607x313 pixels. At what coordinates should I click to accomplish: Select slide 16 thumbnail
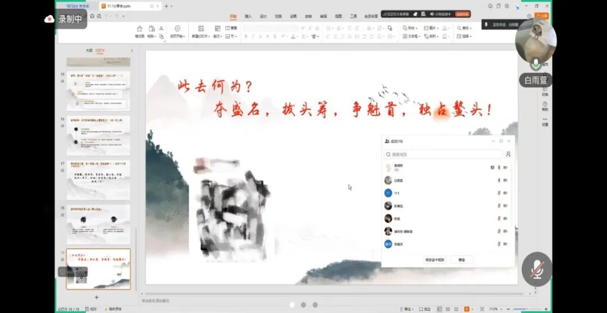pos(98,136)
